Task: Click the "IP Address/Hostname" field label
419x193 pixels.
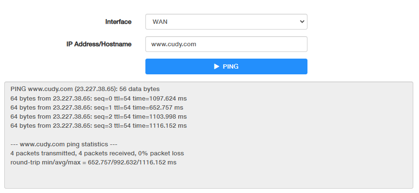Action: (99, 44)
